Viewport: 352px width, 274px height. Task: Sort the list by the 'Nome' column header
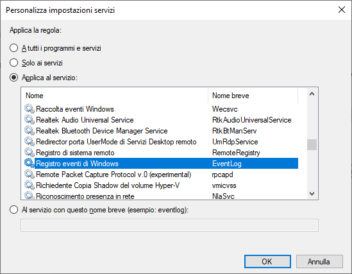(115, 96)
